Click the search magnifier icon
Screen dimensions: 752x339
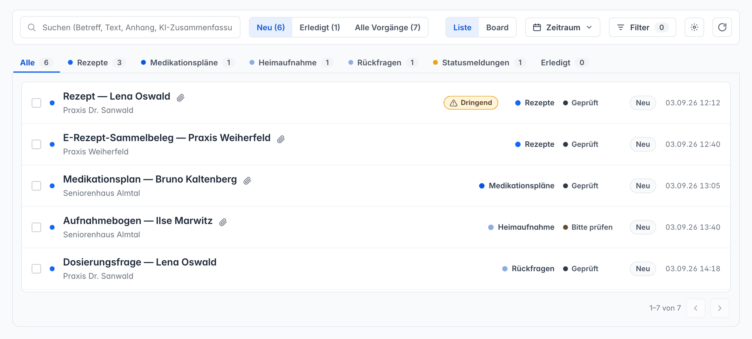coord(32,27)
